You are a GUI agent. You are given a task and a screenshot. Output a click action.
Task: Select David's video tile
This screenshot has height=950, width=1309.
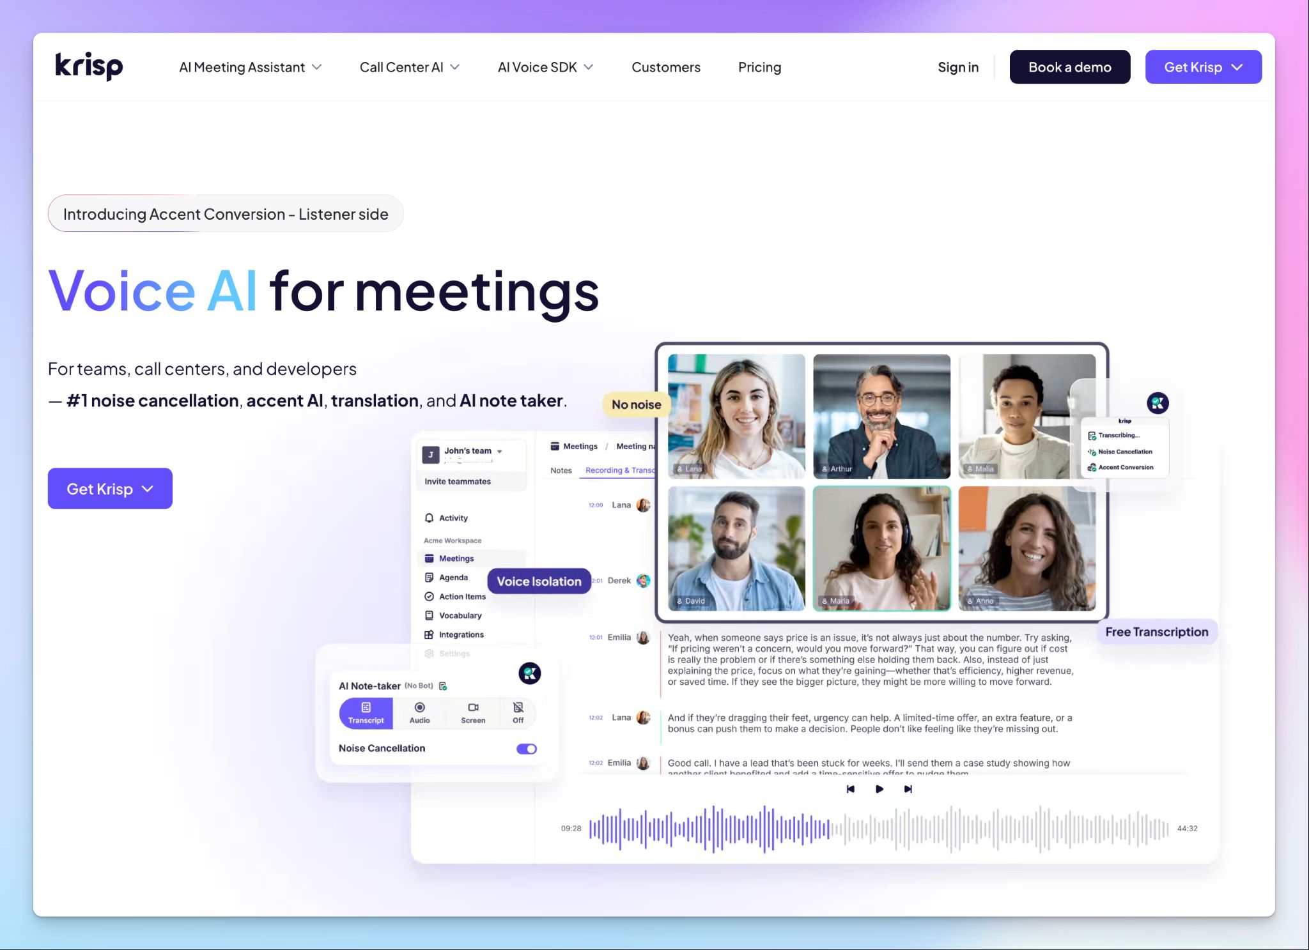click(736, 549)
